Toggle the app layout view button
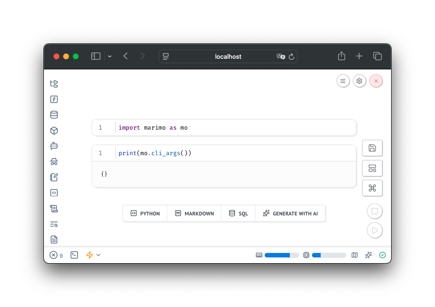 372,168
